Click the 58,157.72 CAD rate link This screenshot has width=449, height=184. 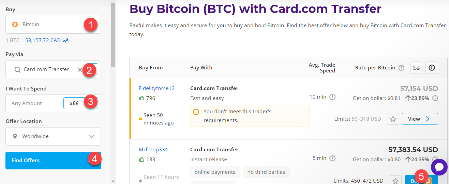pos(43,40)
